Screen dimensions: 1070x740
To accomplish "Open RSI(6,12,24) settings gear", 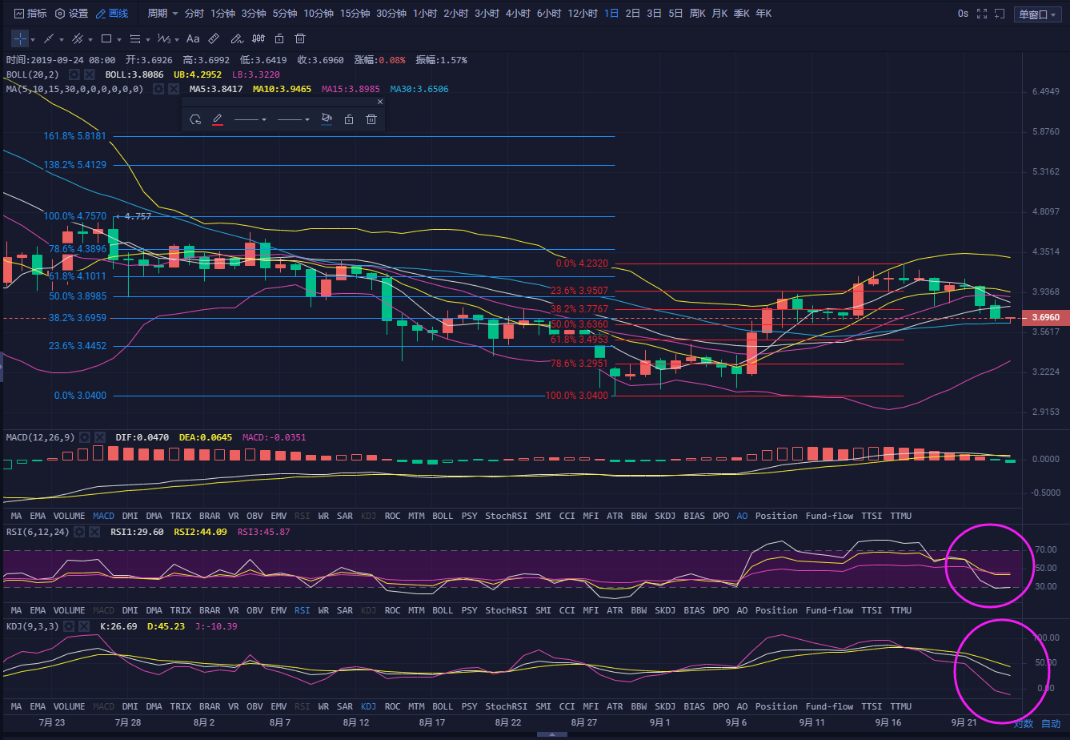I will point(80,532).
